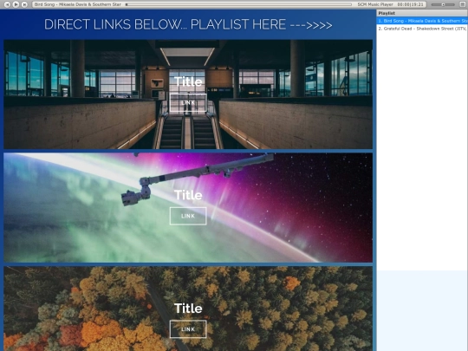Go to the previous track in the player

tap(7, 4)
